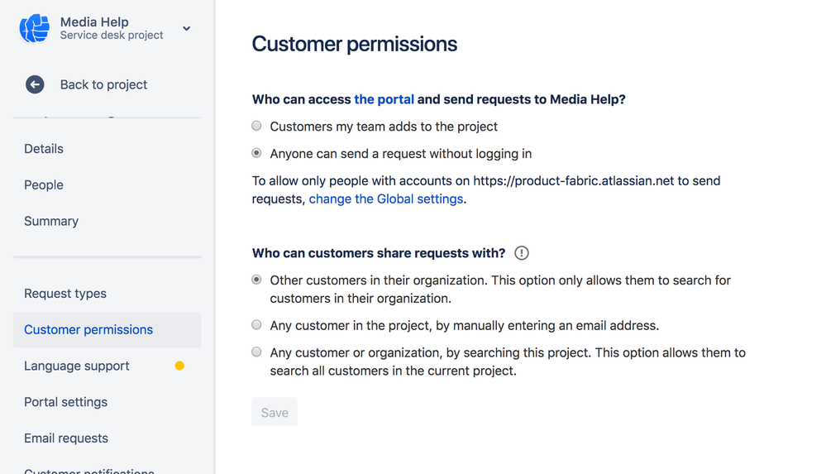Open Email requests settings
This screenshot has width=826, height=474.
click(66, 438)
